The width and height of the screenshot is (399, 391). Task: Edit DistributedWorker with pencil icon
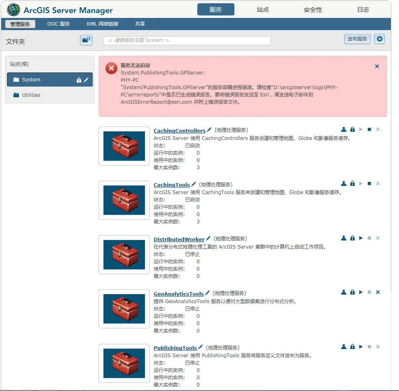[x=208, y=238]
